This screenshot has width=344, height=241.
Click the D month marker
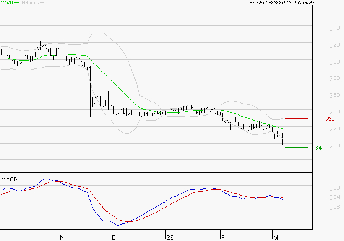coord(114,238)
